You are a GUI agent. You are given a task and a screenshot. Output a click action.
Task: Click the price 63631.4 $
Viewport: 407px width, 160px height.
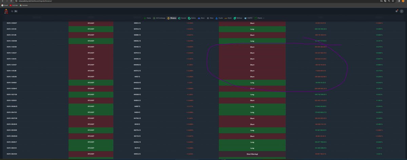click(x=137, y=23)
